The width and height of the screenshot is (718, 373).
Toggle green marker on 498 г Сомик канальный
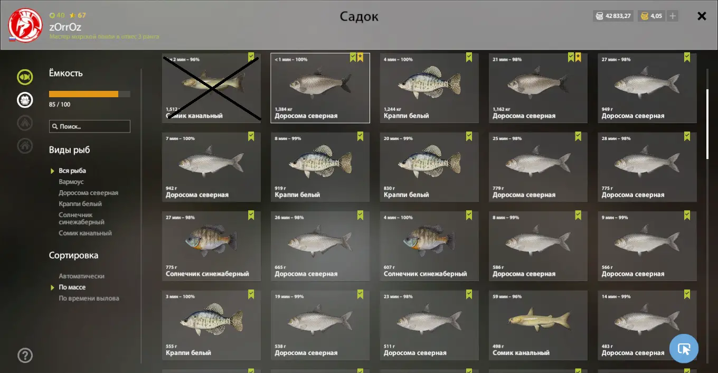click(x=578, y=294)
